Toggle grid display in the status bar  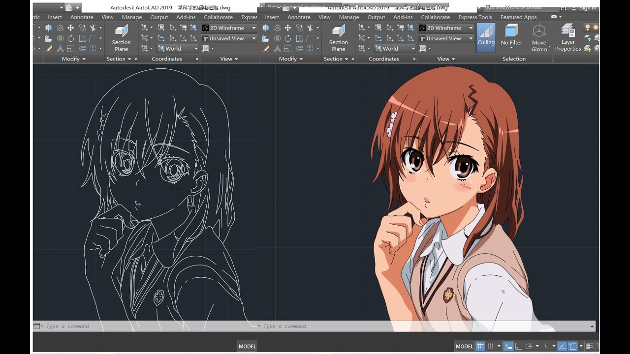480,346
